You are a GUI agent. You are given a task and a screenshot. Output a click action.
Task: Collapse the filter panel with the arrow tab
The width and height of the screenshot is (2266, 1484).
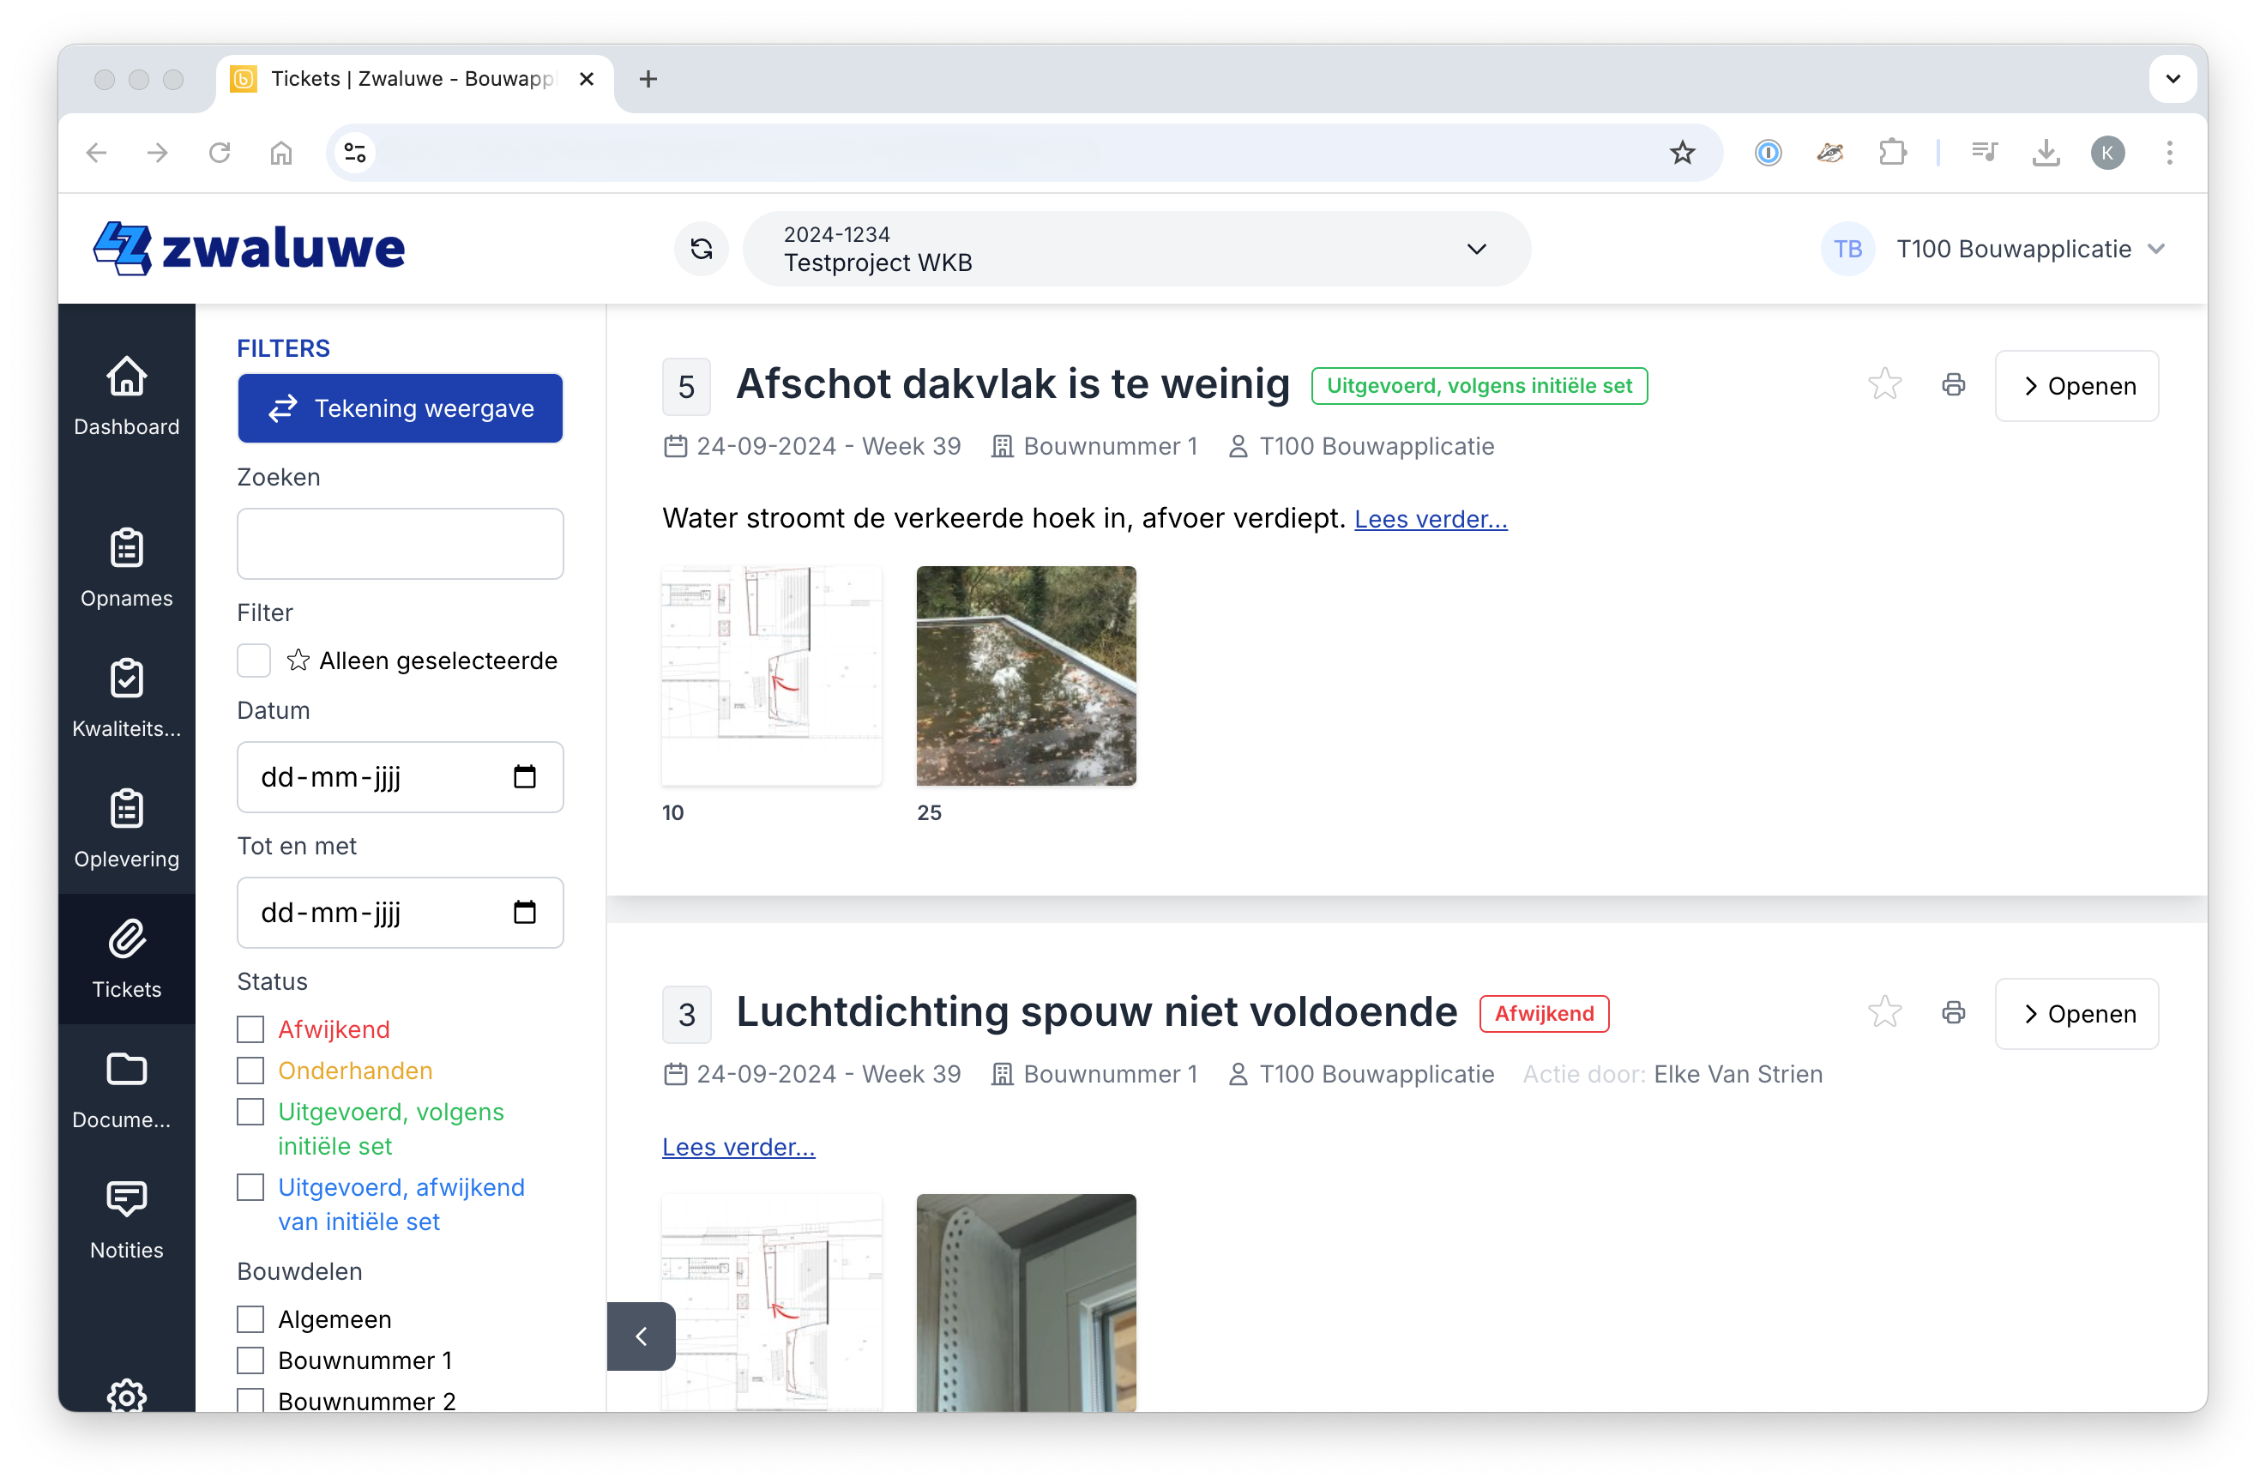click(641, 1336)
